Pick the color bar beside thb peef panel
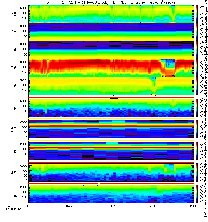The height and width of the screenshot is (222, 208). (197, 32)
